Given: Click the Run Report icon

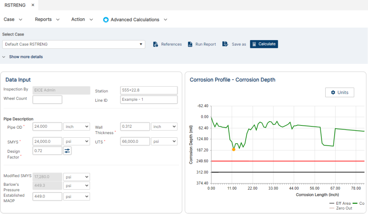Looking at the screenshot, I should (190, 44).
